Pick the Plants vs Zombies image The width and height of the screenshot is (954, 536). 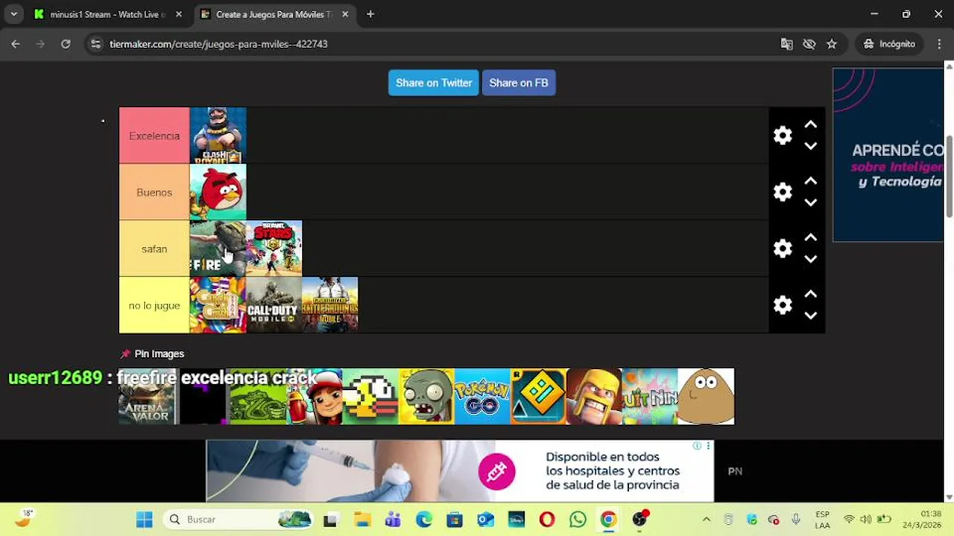(x=426, y=397)
